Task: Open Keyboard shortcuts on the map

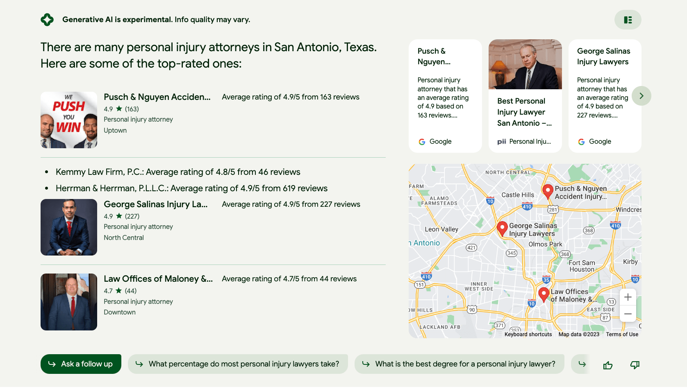Action: [528, 335]
